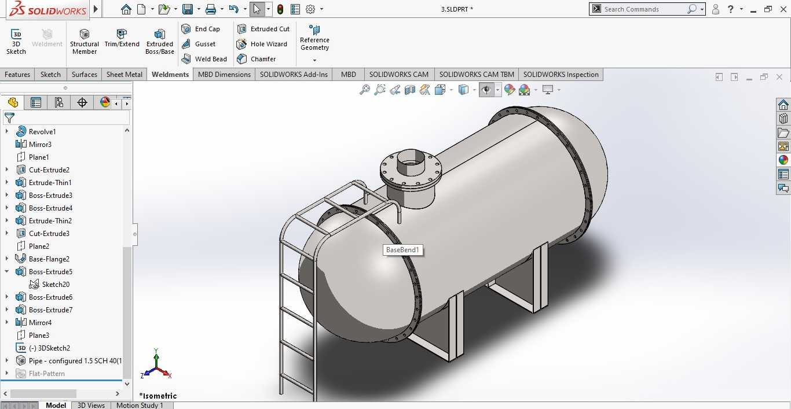Open the Appearances pane in the task pane
Screen dimensions: 791x409
(783, 160)
